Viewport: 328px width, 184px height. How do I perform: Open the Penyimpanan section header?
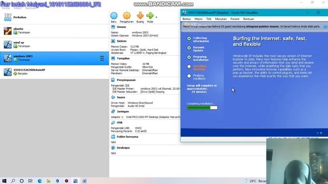[x=126, y=80]
